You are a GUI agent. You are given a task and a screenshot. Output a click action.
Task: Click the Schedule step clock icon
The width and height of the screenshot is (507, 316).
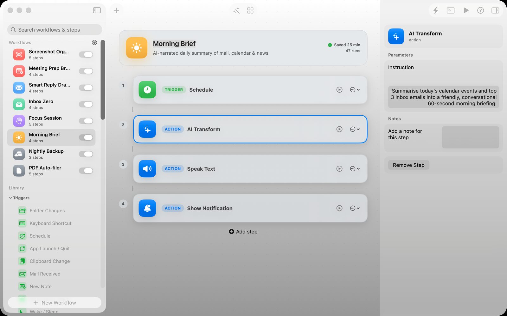147,90
